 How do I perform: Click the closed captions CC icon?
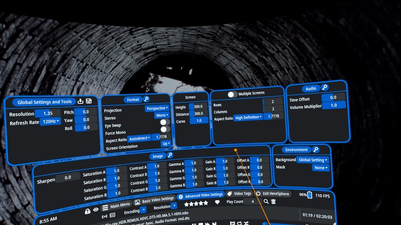(112, 215)
